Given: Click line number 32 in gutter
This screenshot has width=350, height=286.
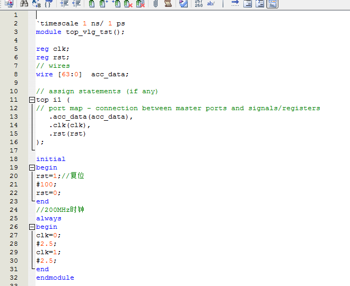Looking at the screenshot, I should point(14,278).
